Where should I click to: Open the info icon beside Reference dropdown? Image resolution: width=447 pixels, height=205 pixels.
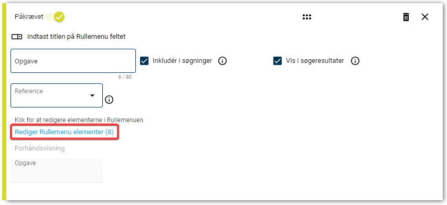tap(109, 100)
